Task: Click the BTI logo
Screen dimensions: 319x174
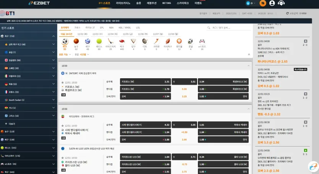Action: [7, 13]
